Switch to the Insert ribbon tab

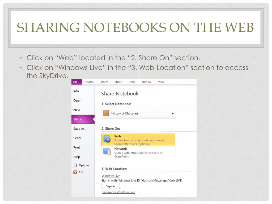click(x=104, y=82)
